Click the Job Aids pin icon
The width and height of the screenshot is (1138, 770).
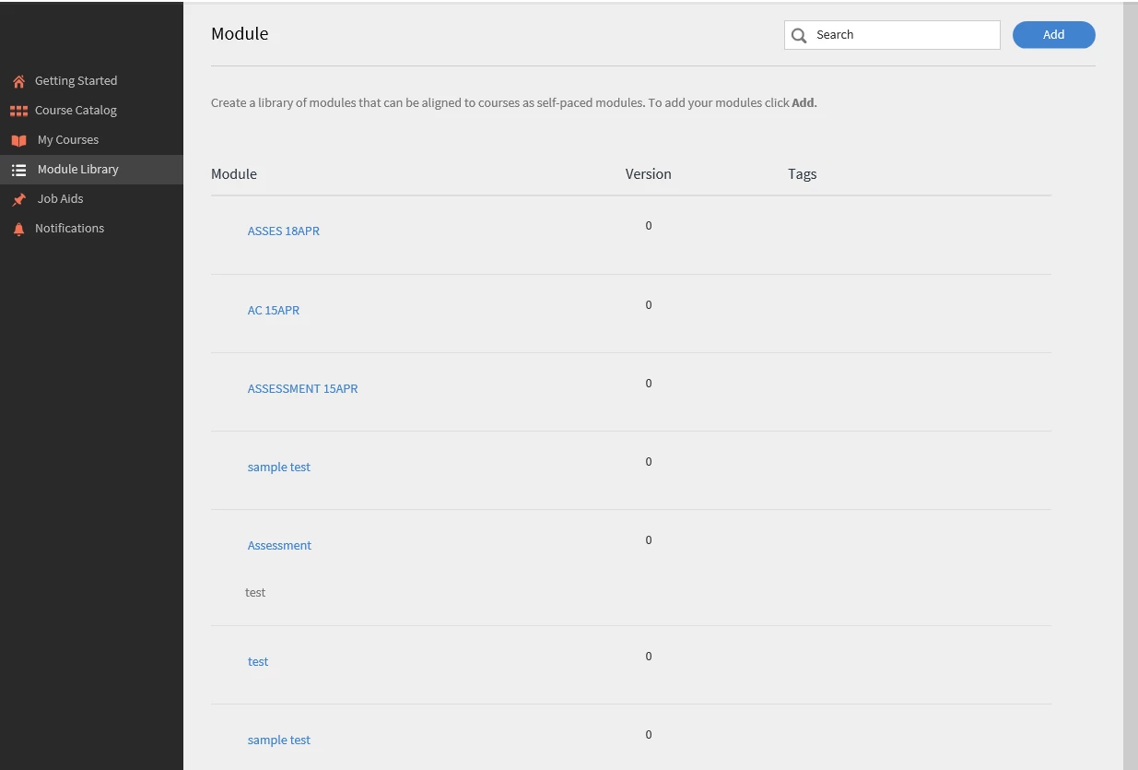point(18,199)
